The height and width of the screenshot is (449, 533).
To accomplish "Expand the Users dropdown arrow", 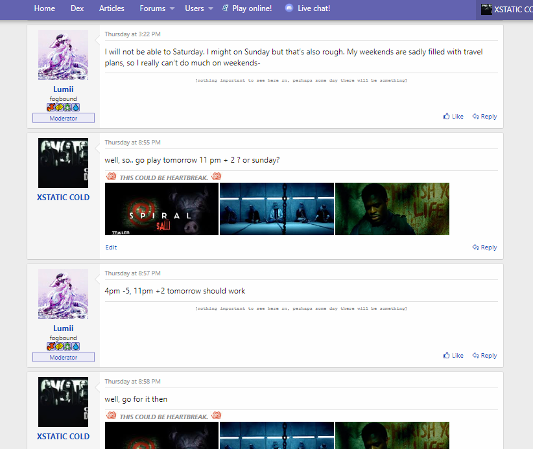I will 211,8.
